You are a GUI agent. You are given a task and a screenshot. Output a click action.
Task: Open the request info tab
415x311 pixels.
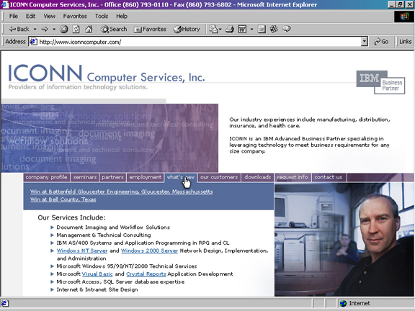293,177
